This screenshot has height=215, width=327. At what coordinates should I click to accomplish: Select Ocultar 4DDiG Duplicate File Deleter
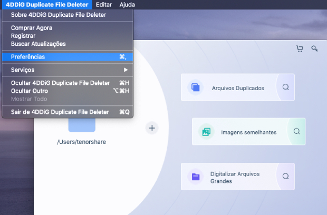point(60,83)
